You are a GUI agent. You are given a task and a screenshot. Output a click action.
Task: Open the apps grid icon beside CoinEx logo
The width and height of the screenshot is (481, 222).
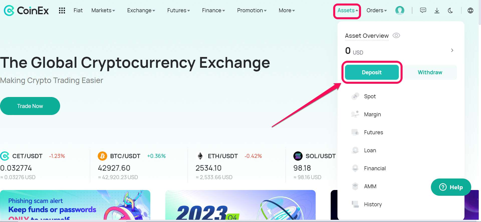(x=62, y=10)
